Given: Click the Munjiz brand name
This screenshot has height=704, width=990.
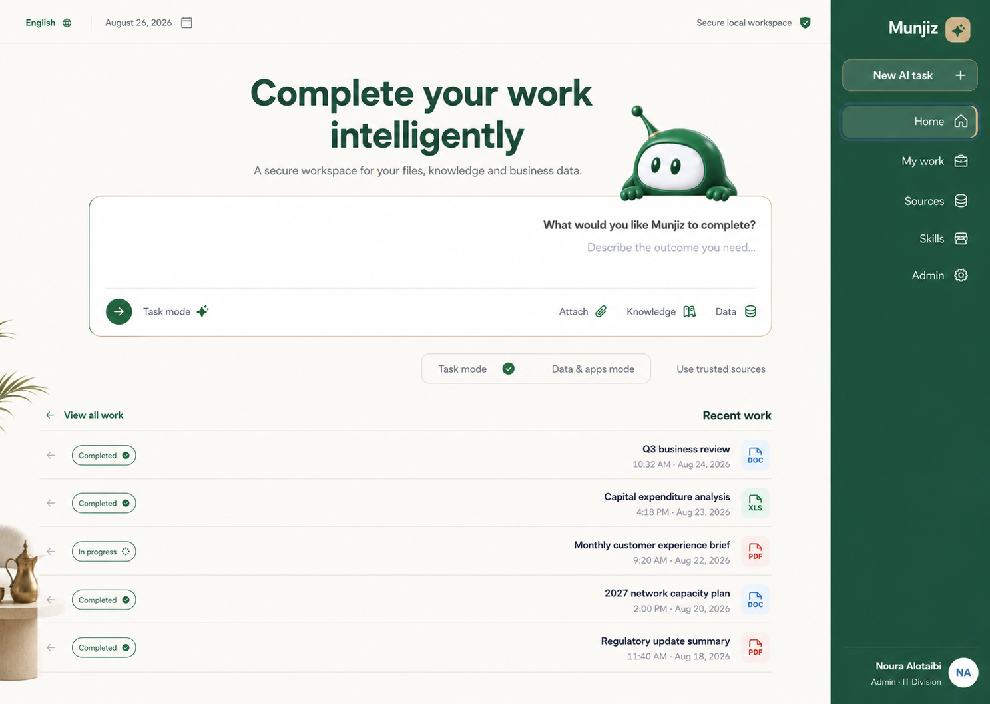Looking at the screenshot, I should (913, 28).
